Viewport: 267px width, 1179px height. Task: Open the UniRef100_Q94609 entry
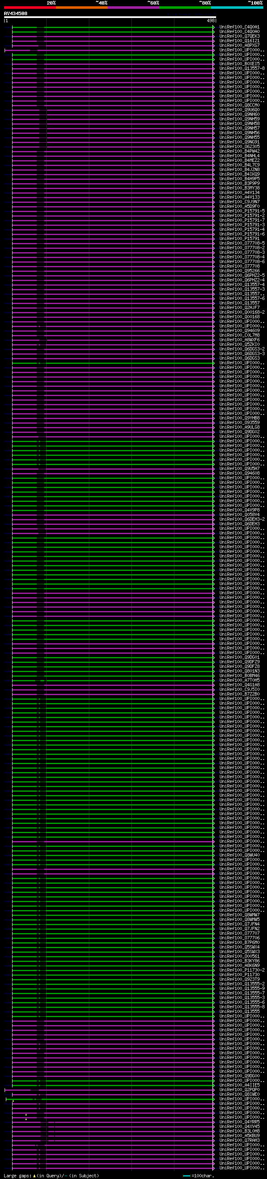(x=239, y=330)
